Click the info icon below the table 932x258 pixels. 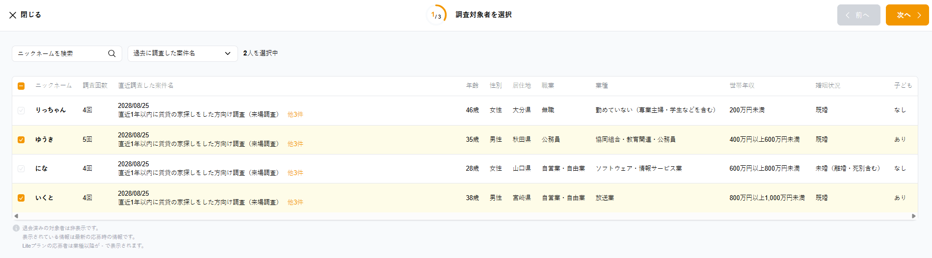point(16,228)
